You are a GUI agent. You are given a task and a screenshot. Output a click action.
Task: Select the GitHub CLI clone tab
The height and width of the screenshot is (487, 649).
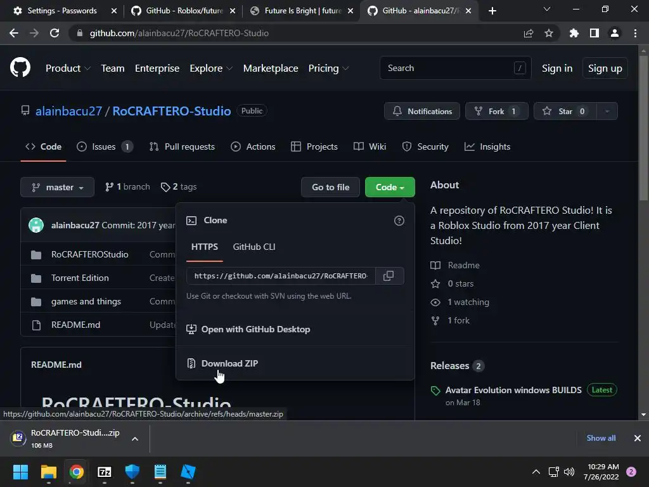click(254, 247)
